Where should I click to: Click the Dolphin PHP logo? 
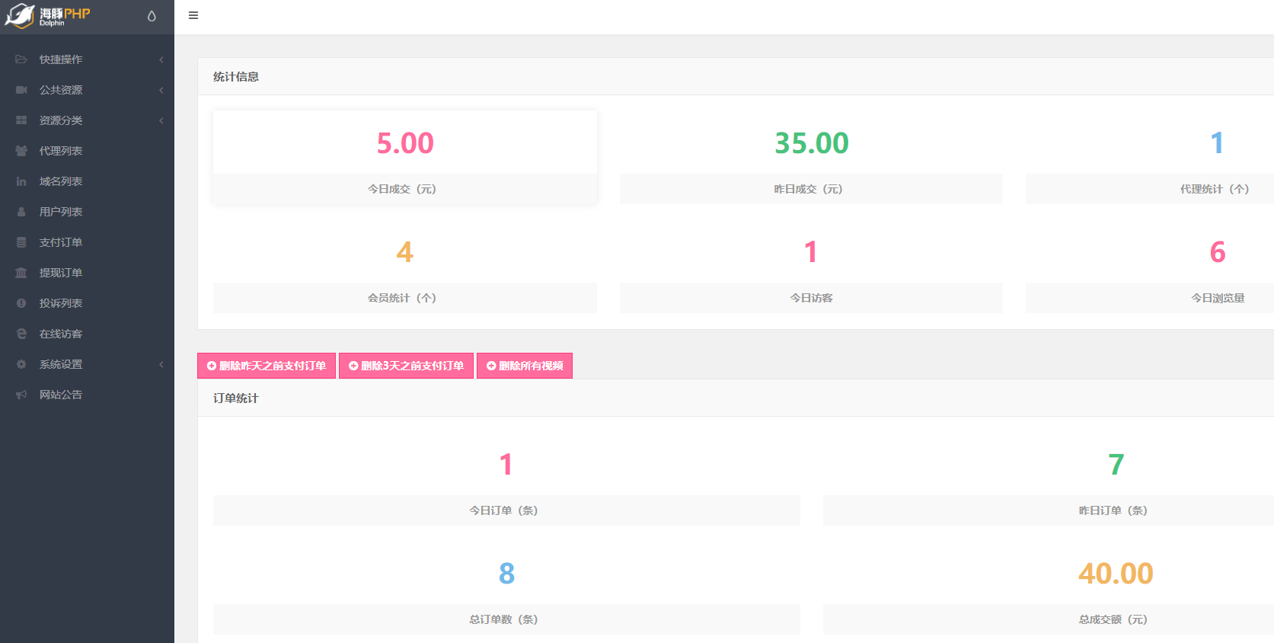(49, 15)
